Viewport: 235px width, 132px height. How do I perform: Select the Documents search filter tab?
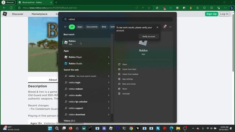pos(92,27)
